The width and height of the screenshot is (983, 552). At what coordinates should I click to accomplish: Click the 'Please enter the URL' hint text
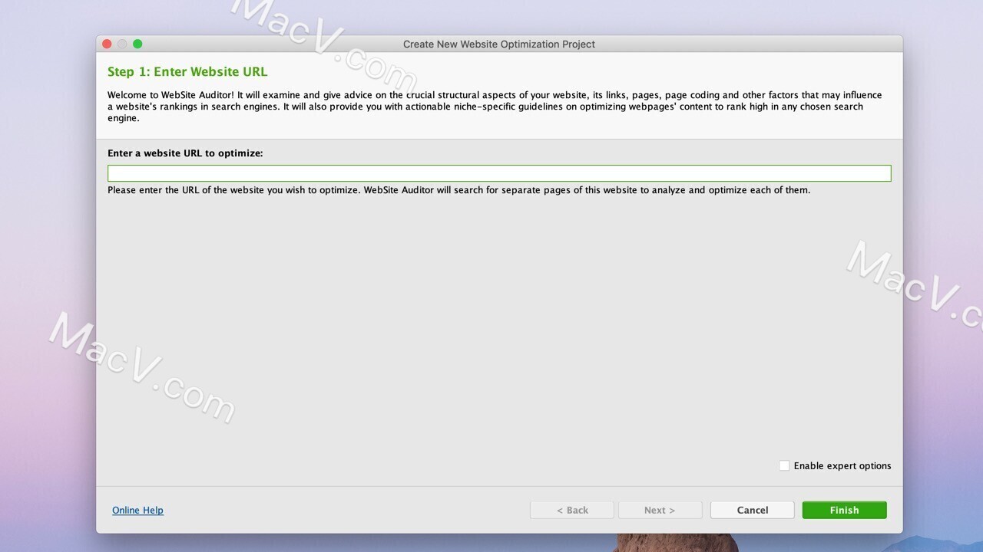(x=458, y=190)
